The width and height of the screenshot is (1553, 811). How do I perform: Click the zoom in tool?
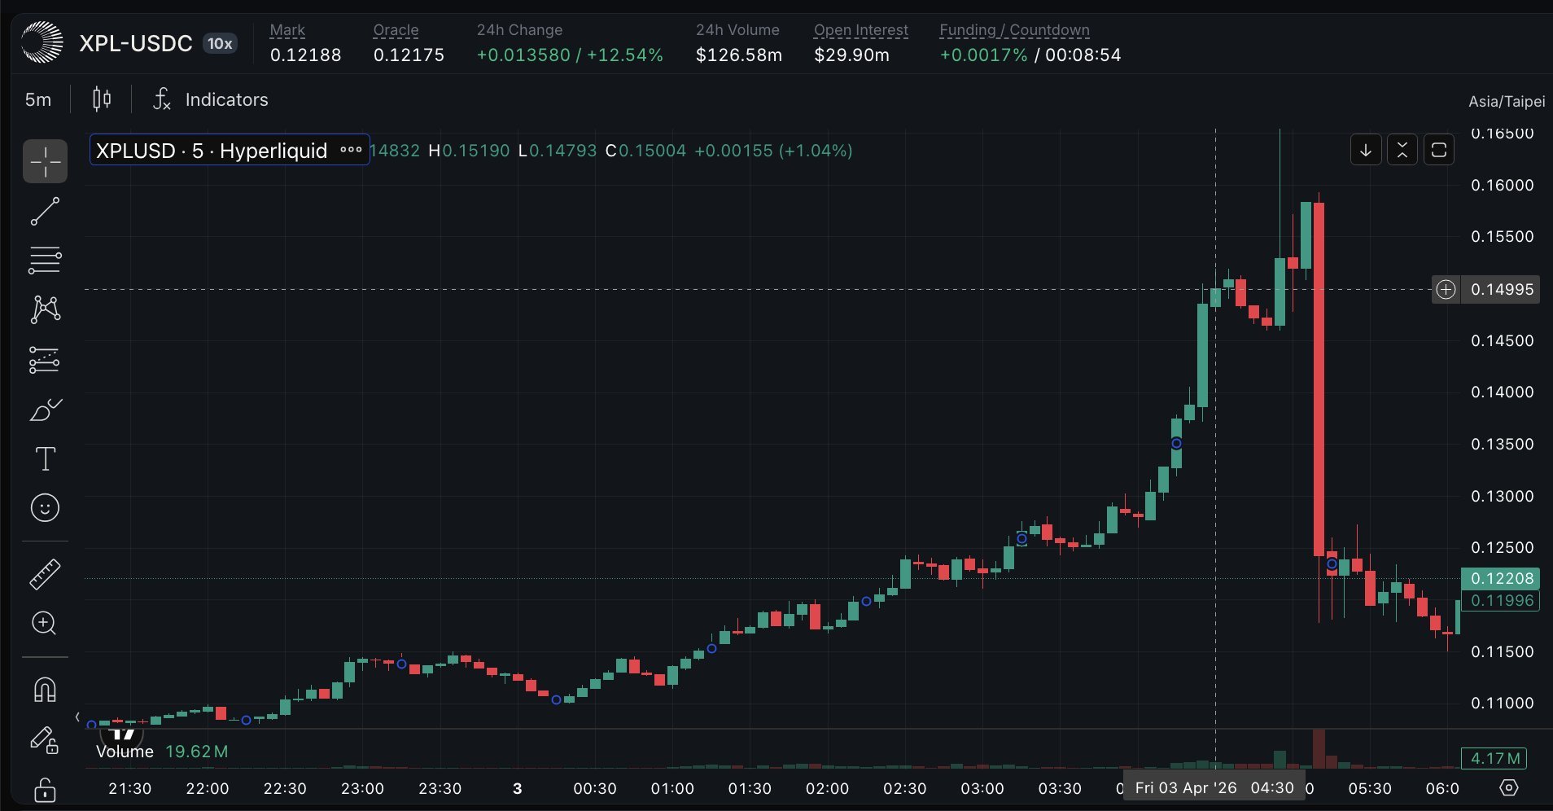coord(45,624)
